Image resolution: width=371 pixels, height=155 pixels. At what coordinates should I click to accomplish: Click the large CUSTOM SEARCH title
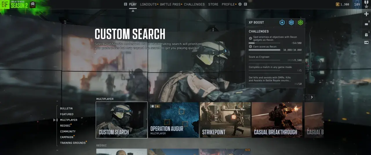click(x=130, y=34)
